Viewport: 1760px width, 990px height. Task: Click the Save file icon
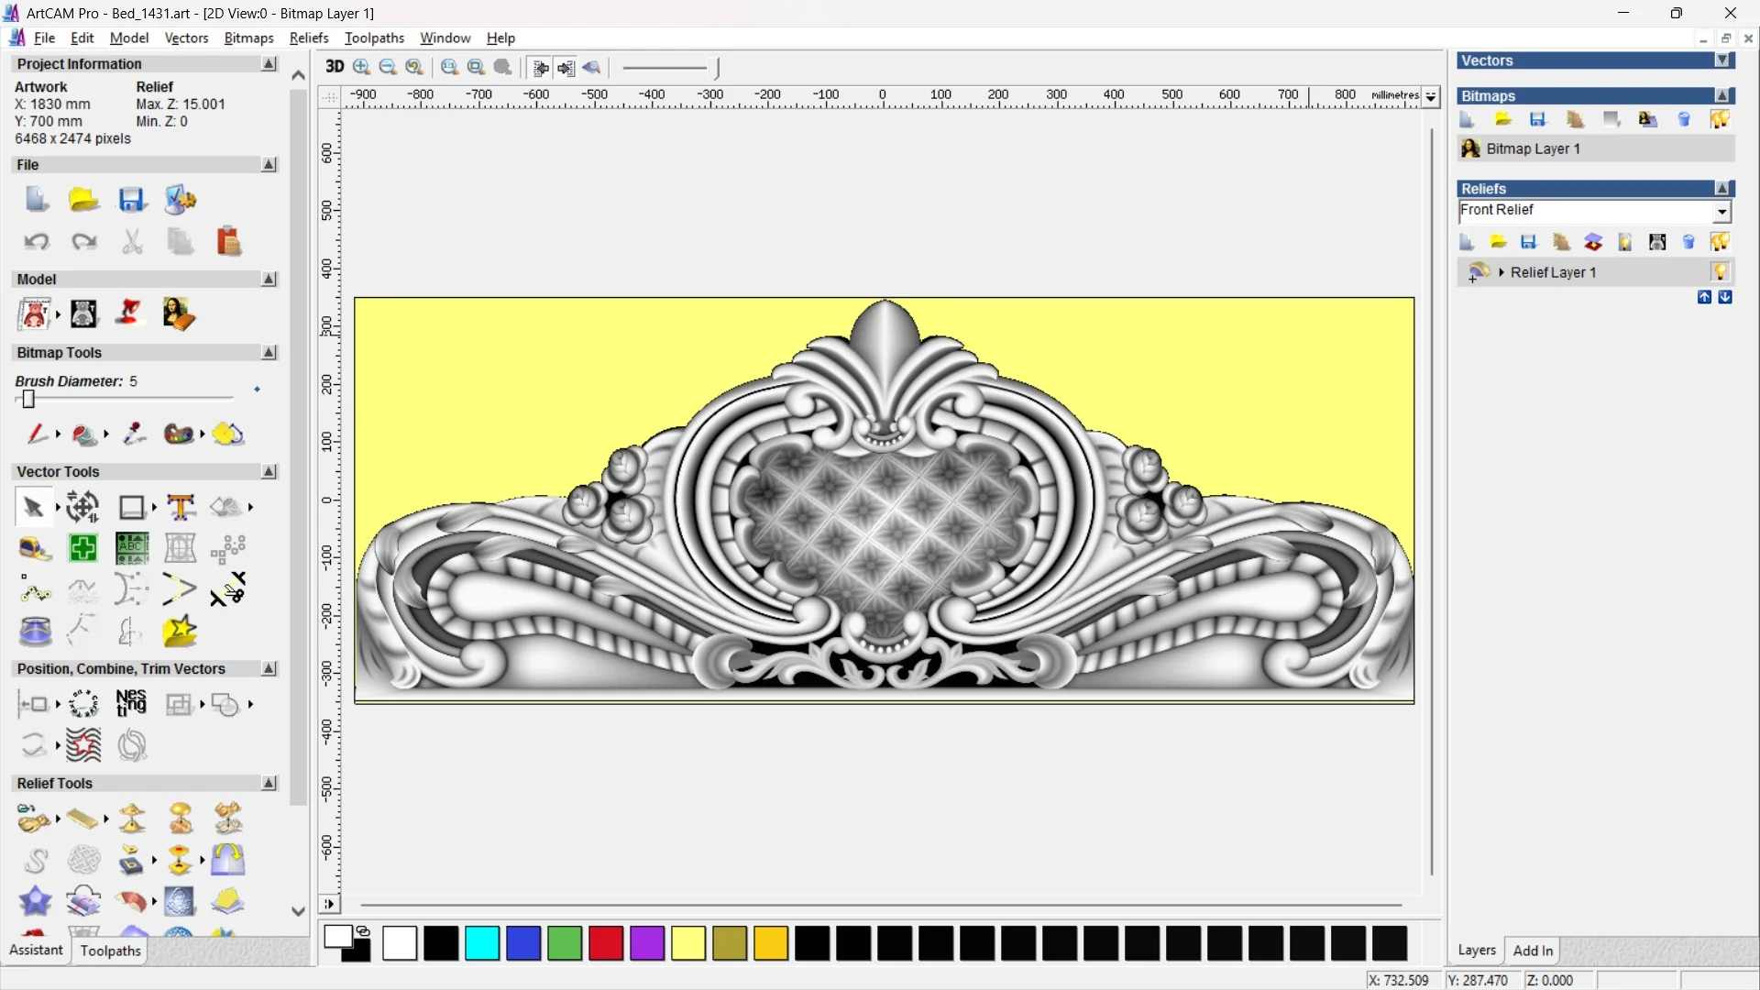(131, 199)
